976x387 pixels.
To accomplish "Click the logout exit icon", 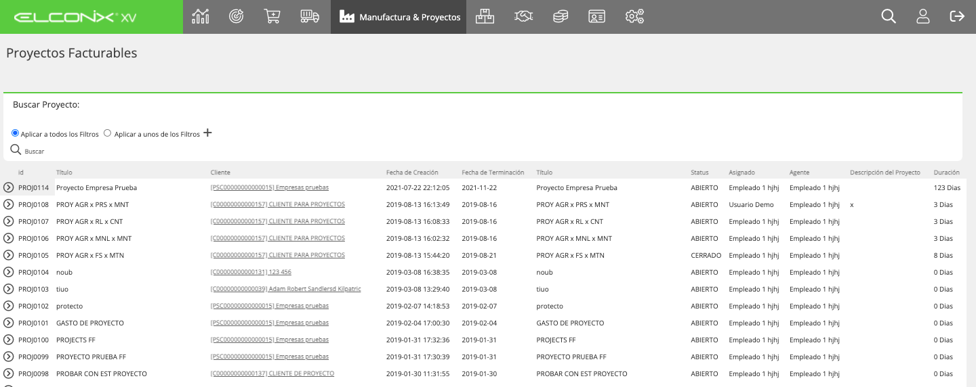I will (957, 17).
